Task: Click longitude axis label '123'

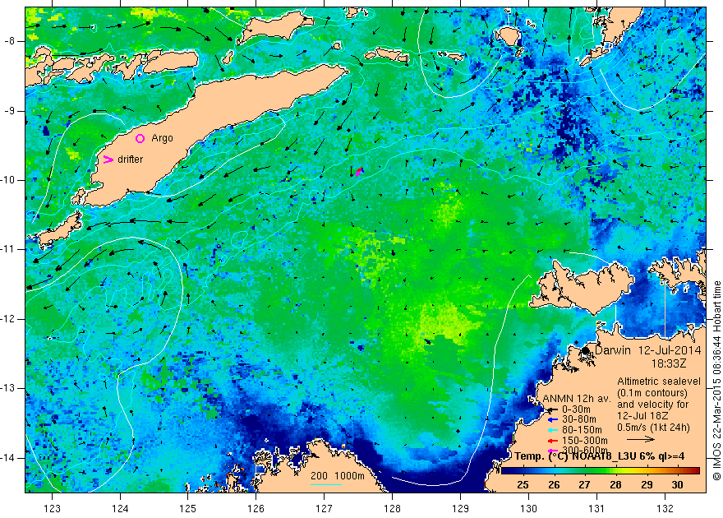Action: (x=52, y=508)
